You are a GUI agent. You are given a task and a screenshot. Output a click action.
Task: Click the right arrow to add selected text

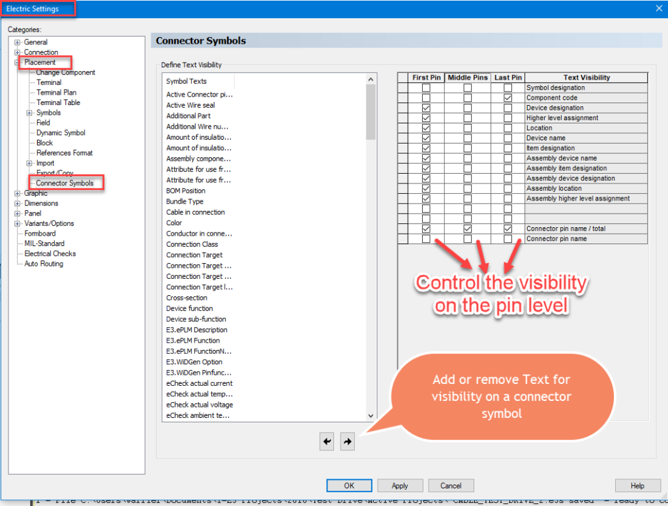[347, 441]
